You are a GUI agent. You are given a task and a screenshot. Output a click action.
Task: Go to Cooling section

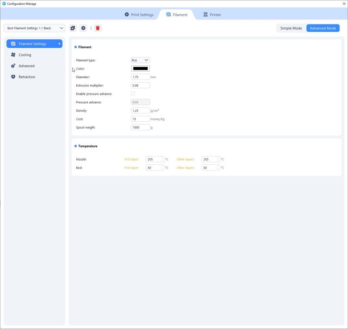tap(34, 55)
